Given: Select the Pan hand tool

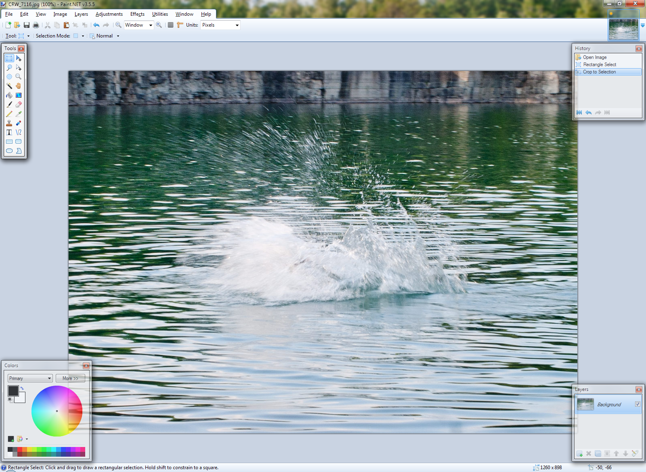Looking at the screenshot, I should [19, 86].
